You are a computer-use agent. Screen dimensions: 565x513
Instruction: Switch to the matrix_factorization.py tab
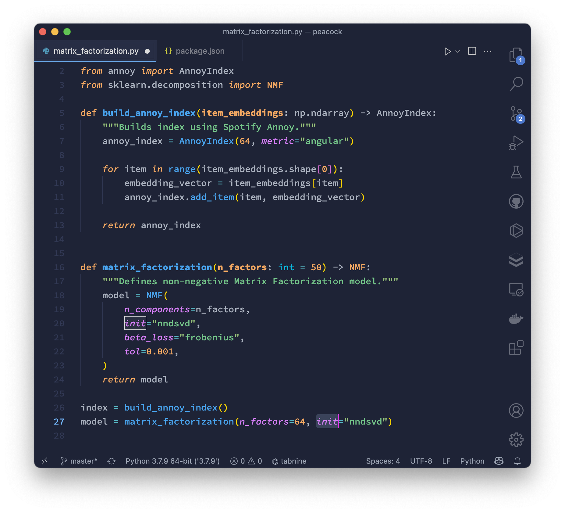coord(96,51)
